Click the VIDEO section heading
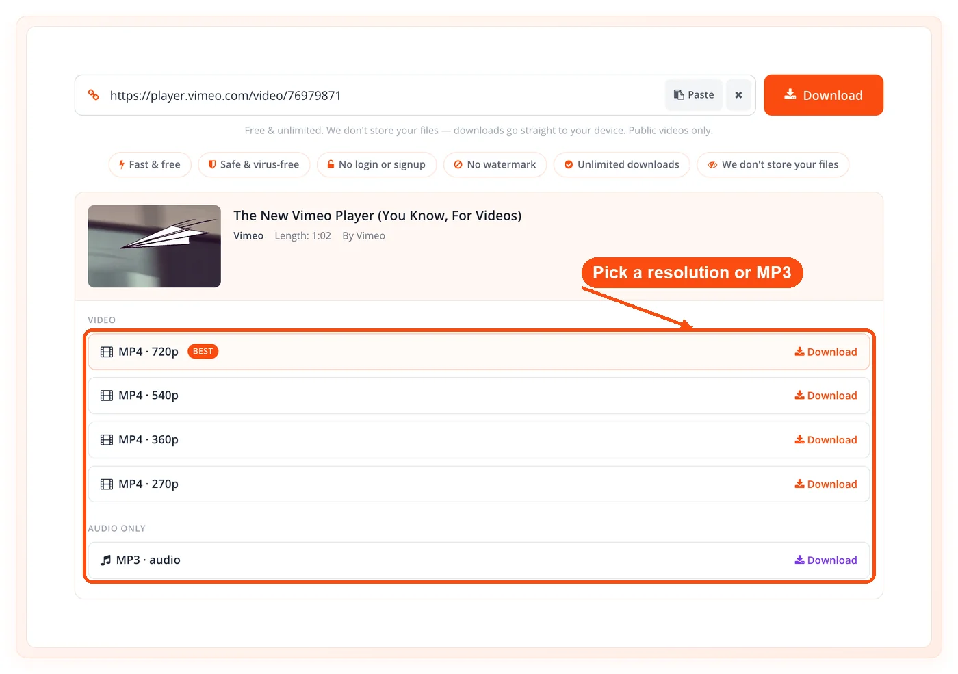 tap(102, 320)
